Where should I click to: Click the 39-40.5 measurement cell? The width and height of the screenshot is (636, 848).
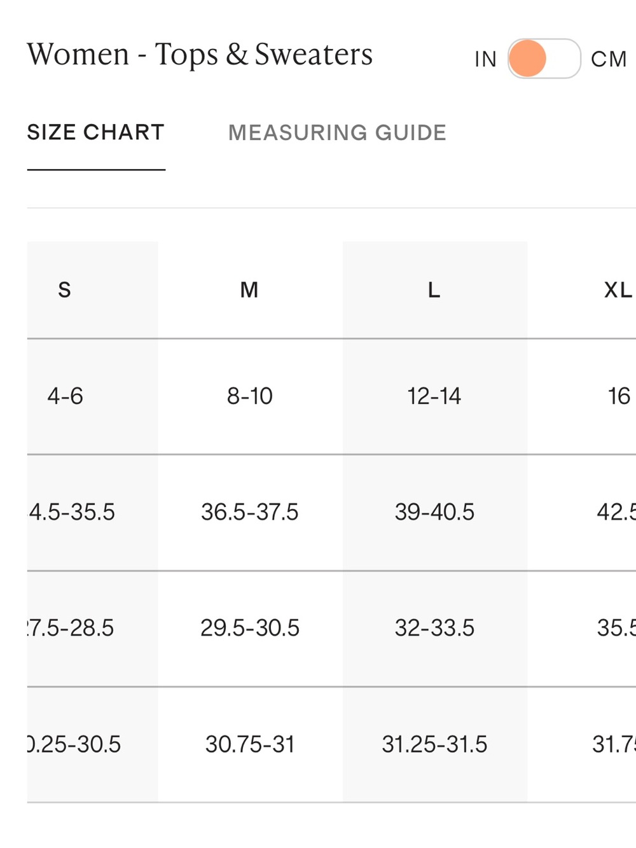coord(434,512)
